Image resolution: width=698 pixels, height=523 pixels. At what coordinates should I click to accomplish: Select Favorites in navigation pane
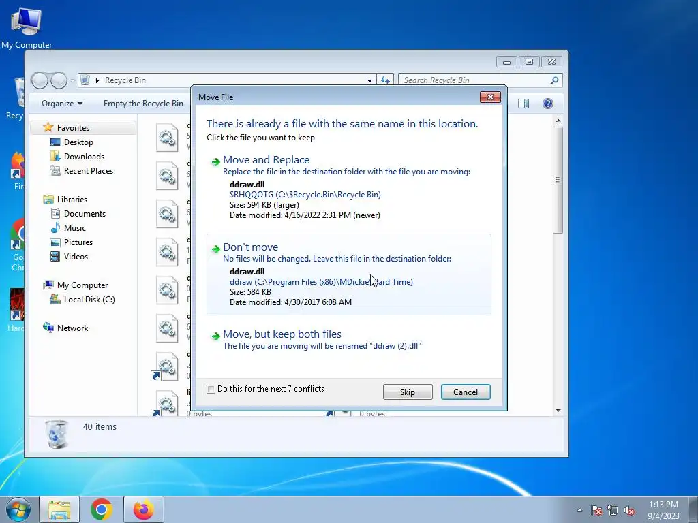(x=73, y=128)
